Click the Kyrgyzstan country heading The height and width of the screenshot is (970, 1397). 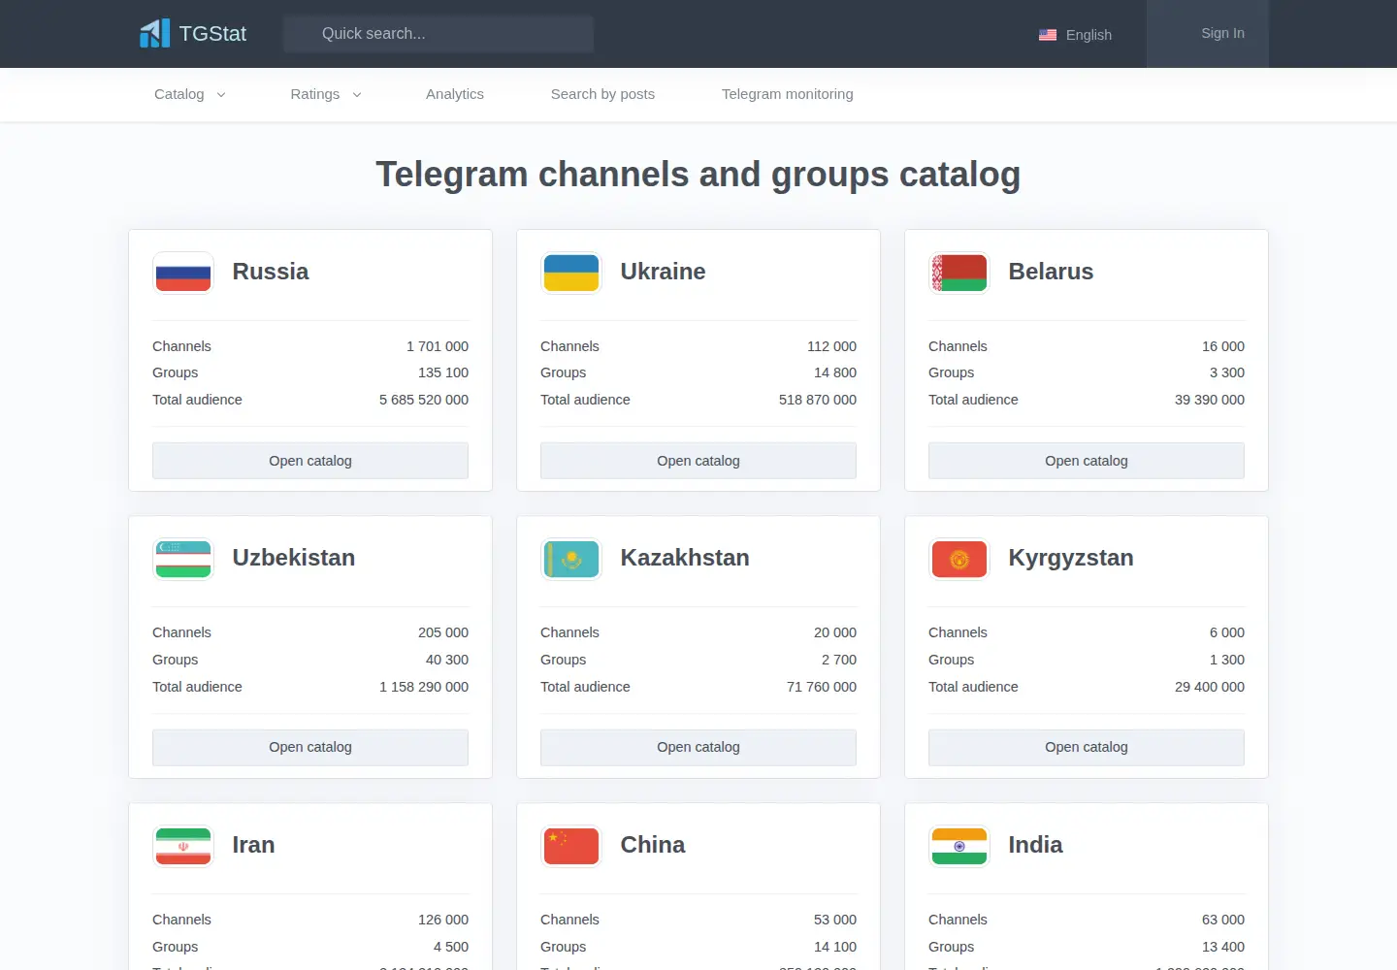pyautogui.click(x=1071, y=558)
